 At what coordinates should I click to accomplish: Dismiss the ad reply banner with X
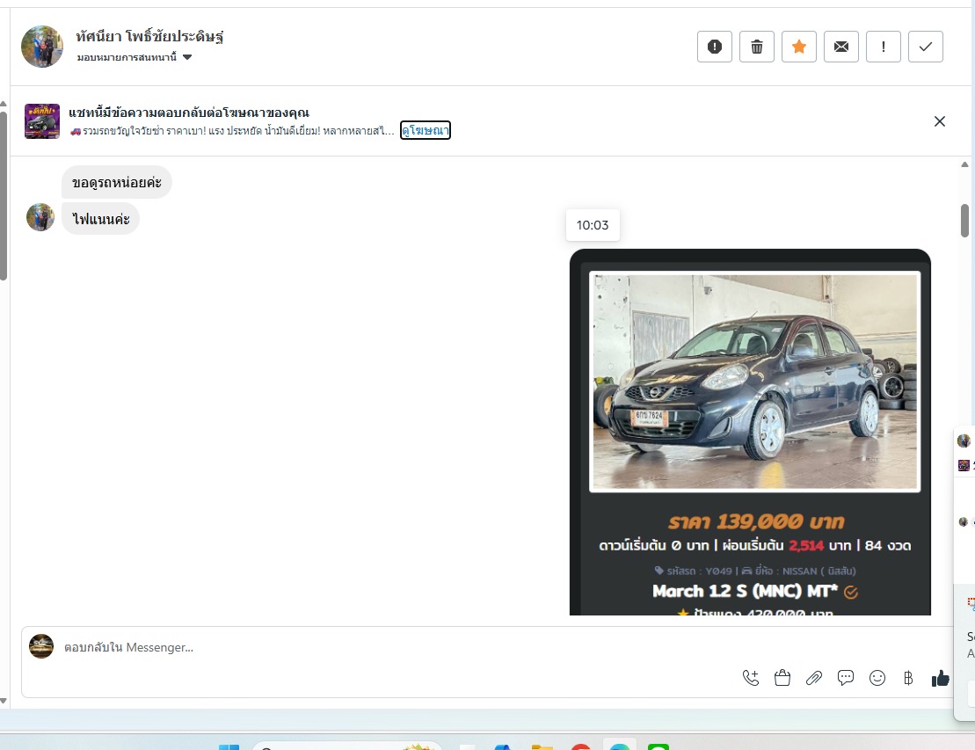(x=940, y=121)
